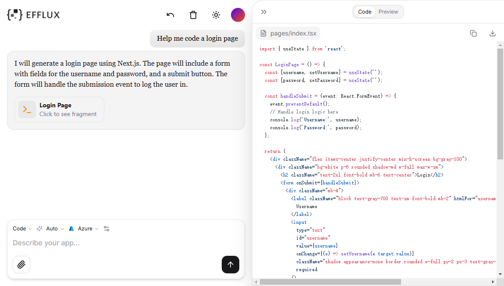Screen dimensions: 504x286
Task: Click the "Help me code a login page" message
Action: 197,39
